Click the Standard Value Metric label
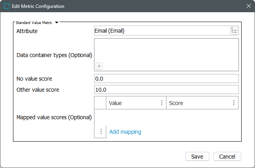The width and height of the screenshot is (255, 168). tap(34, 23)
